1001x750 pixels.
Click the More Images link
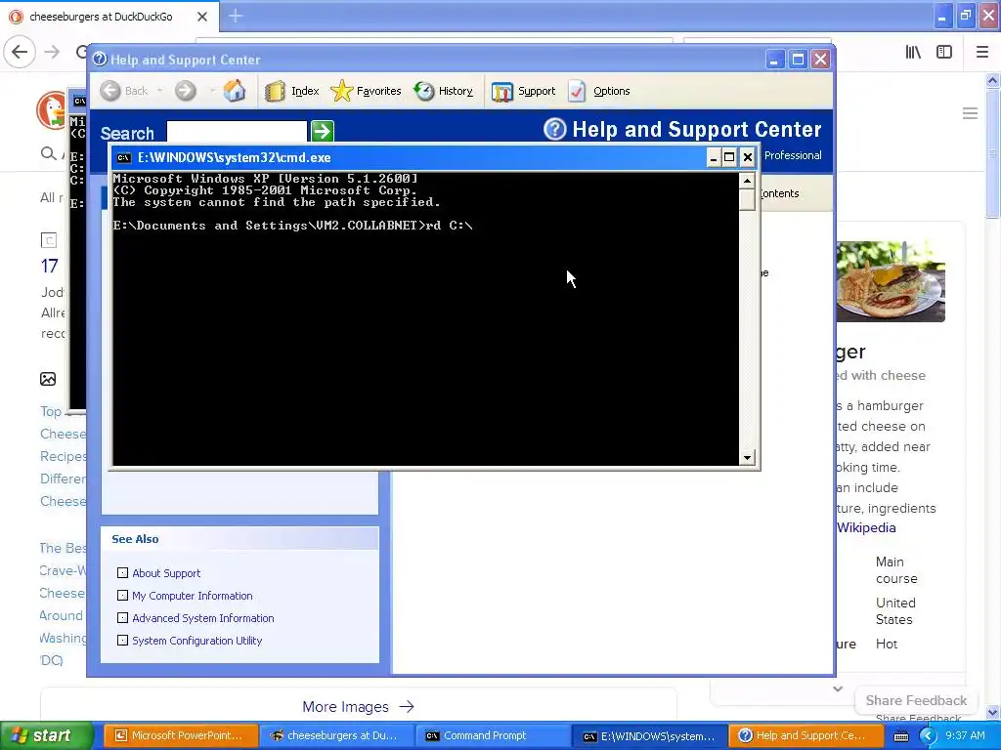coord(358,707)
